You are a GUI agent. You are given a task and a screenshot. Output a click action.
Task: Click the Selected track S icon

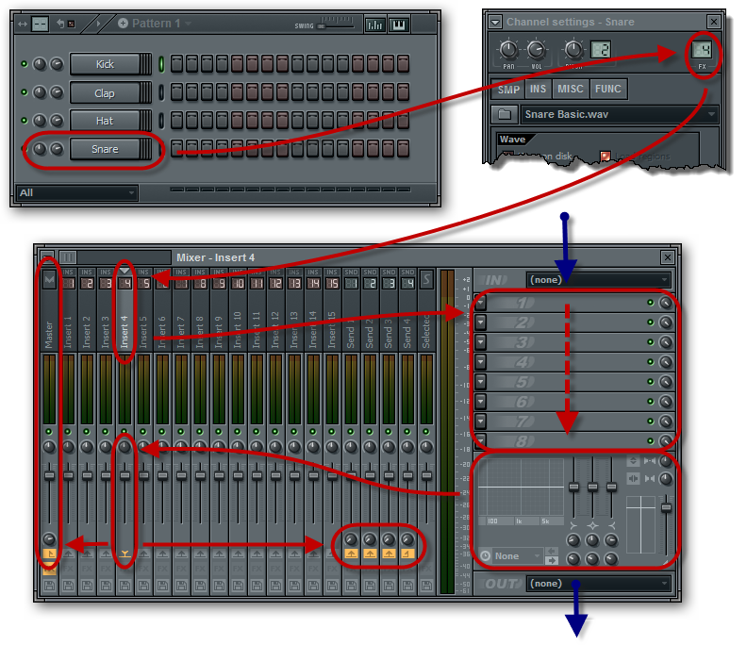click(426, 280)
